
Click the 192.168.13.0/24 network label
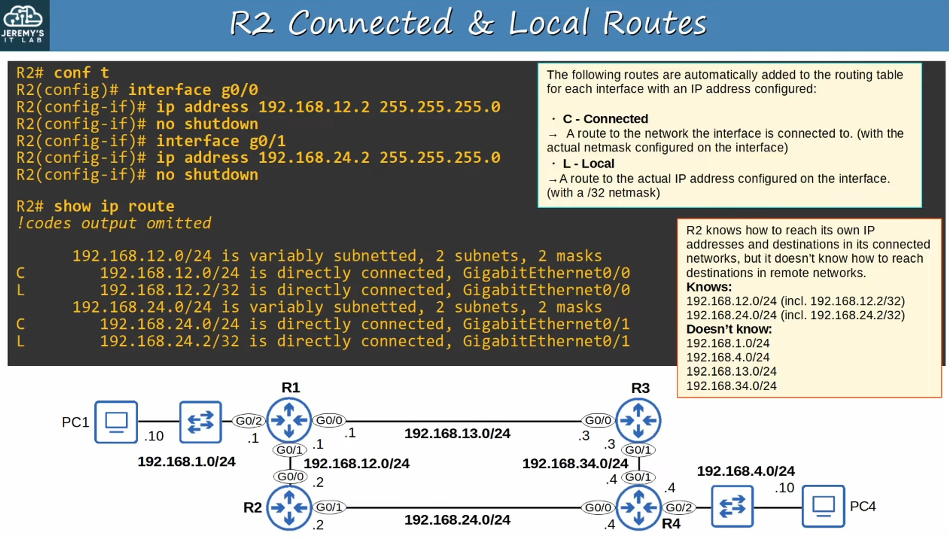pyautogui.click(x=457, y=434)
